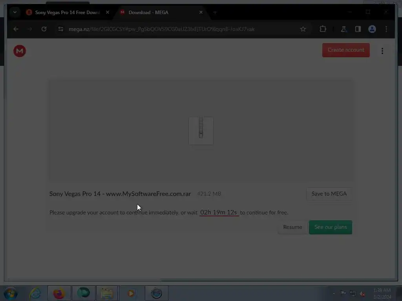
Task: Expand the tab search dropdown arrow
Action: click(15, 12)
